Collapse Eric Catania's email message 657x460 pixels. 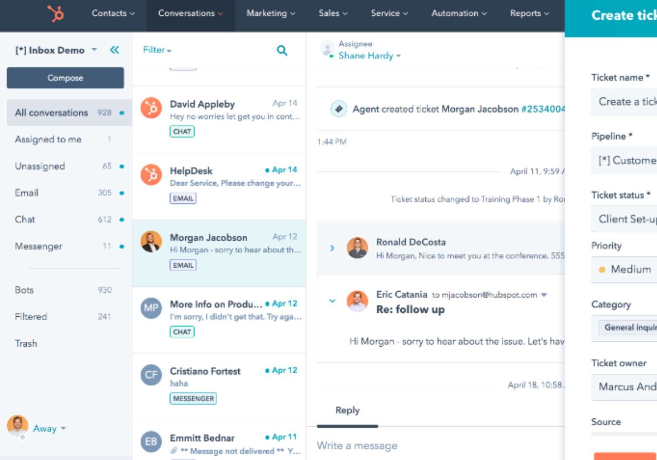[x=332, y=301]
